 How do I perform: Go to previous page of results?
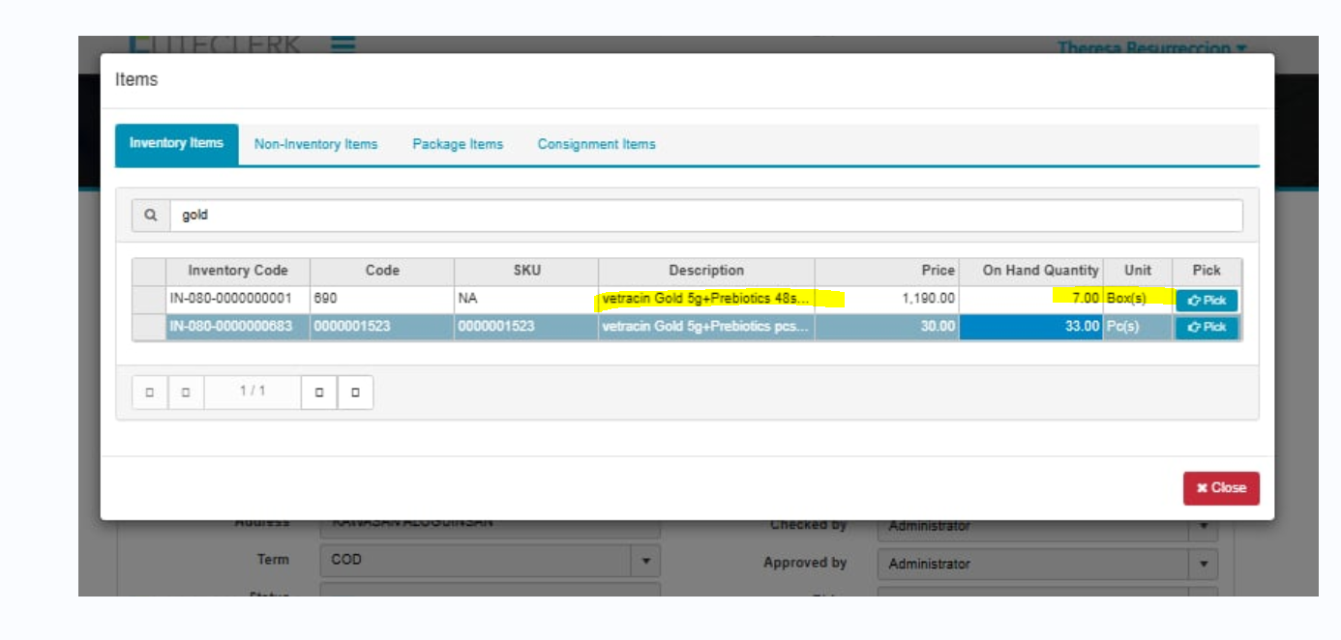pos(186,393)
